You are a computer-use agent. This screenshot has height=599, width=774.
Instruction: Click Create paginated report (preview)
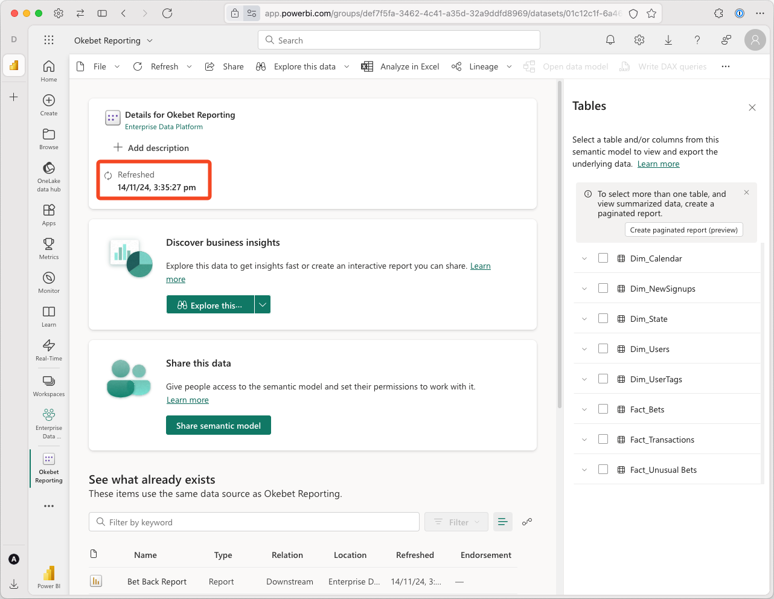[x=684, y=230]
